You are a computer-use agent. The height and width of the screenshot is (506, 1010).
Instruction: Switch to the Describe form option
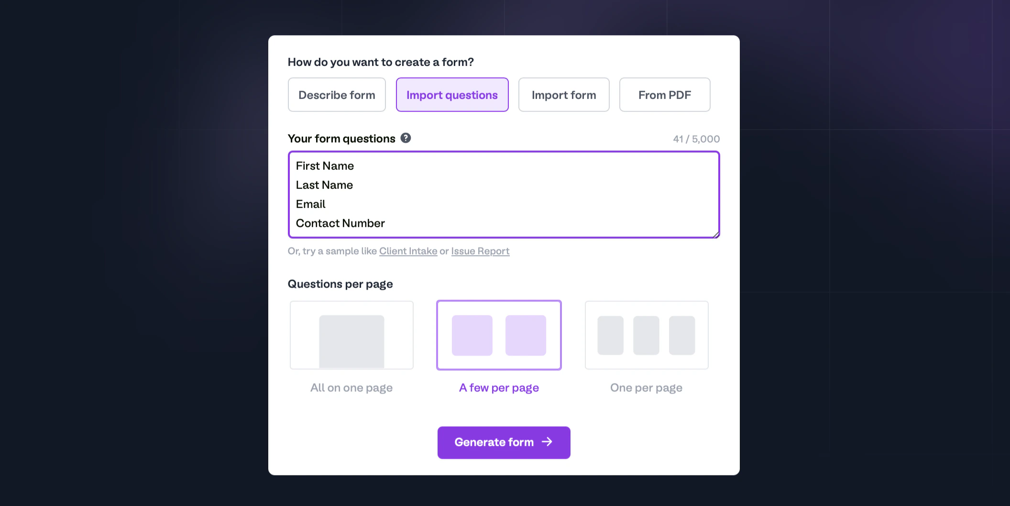coord(337,95)
